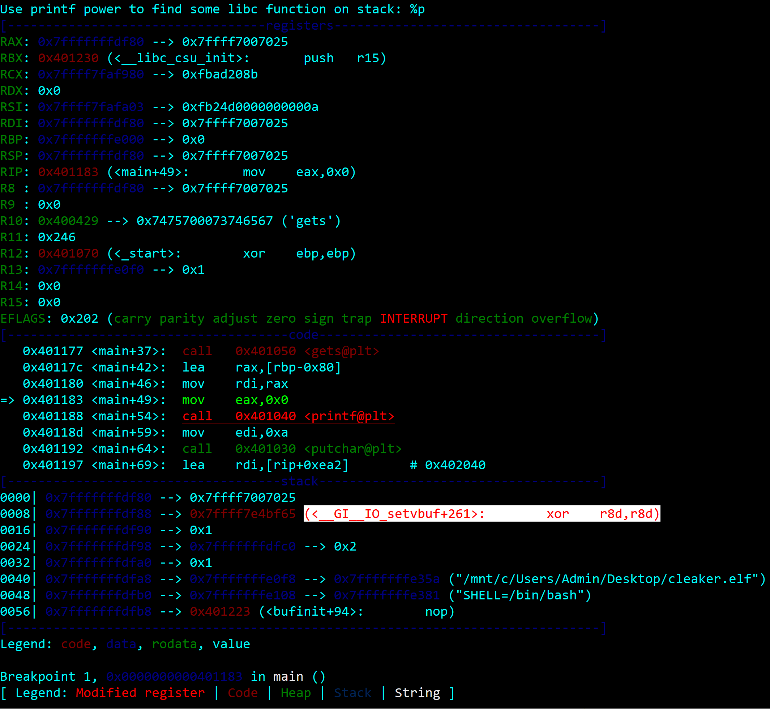Select the Modified register legend entry
Screen dimensions: 770x709
tap(140, 692)
